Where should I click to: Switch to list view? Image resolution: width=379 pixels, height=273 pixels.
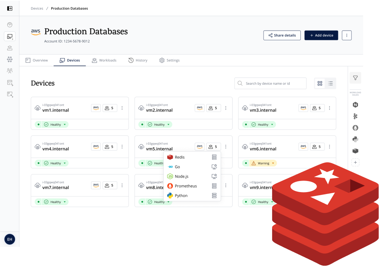point(330,84)
